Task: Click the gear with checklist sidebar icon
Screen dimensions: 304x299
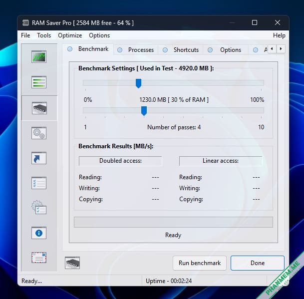Action: 39,208
